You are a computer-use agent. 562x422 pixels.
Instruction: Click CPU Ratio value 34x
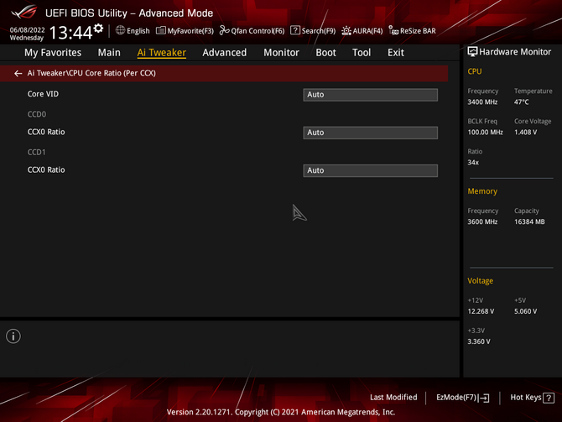(473, 163)
